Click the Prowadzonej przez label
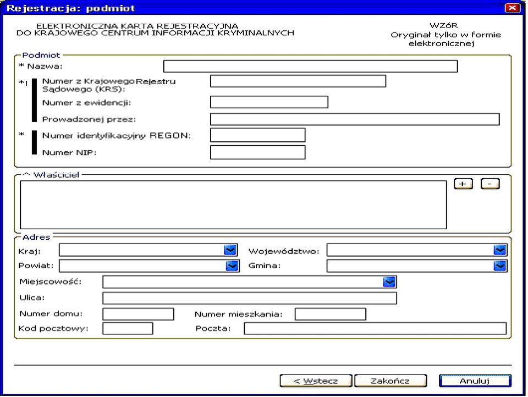The width and height of the screenshot is (528, 397). pos(89,119)
